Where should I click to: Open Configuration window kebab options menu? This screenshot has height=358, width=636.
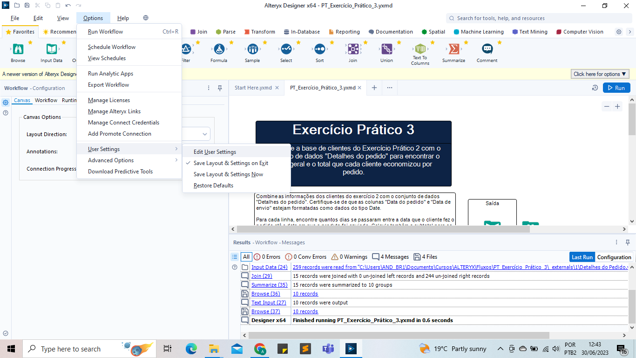pos(209,88)
